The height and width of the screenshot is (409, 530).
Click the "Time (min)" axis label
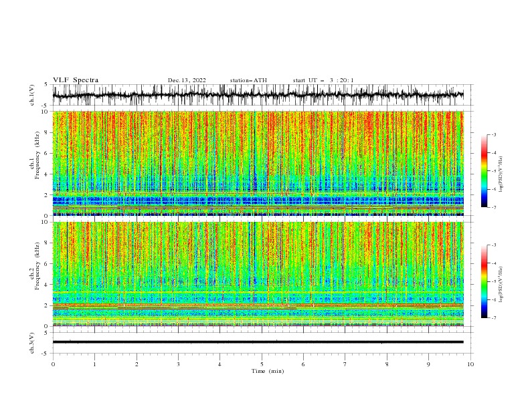(268, 371)
